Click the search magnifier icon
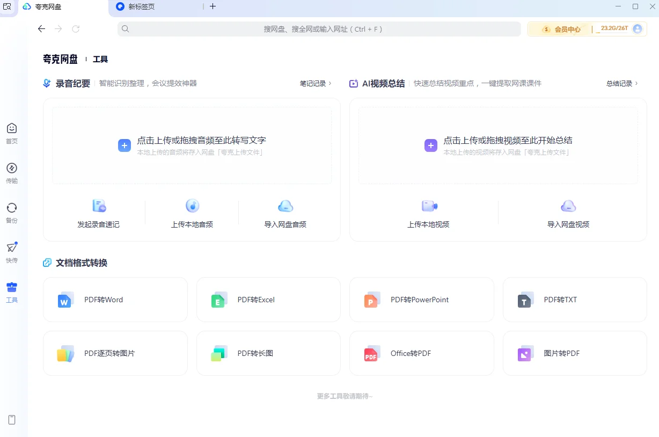This screenshot has width=659, height=437. pyautogui.click(x=126, y=29)
